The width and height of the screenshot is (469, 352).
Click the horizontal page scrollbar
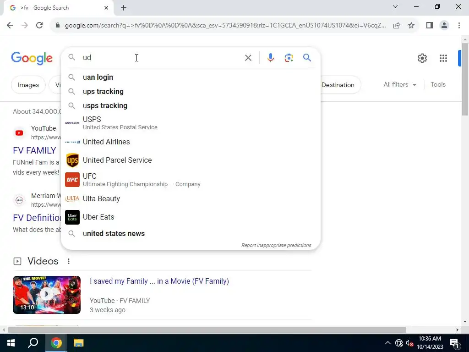click(x=207, y=330)
